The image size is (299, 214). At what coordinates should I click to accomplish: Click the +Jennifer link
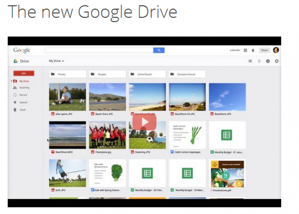click(x=235, y=50)
